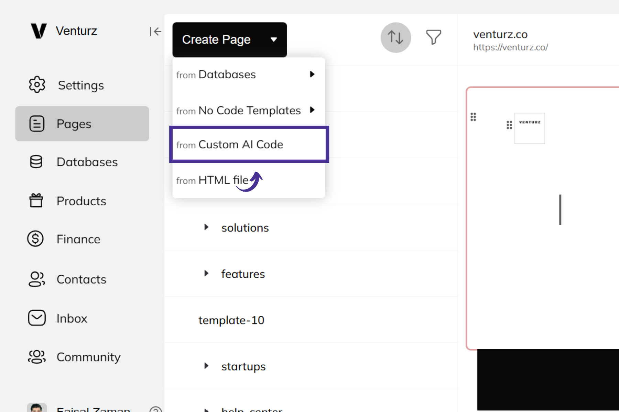Select the Pages sidebar item
This screenshot has width=619, height=412.
coord(82,124)
